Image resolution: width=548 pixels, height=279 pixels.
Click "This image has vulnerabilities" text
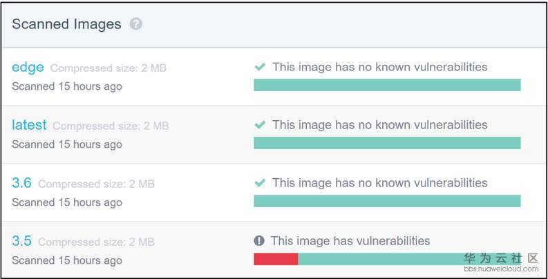click(350, 241)
